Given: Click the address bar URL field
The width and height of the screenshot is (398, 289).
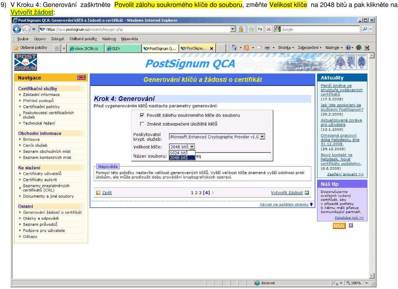Looking at the screenshot, I should 135,29.
